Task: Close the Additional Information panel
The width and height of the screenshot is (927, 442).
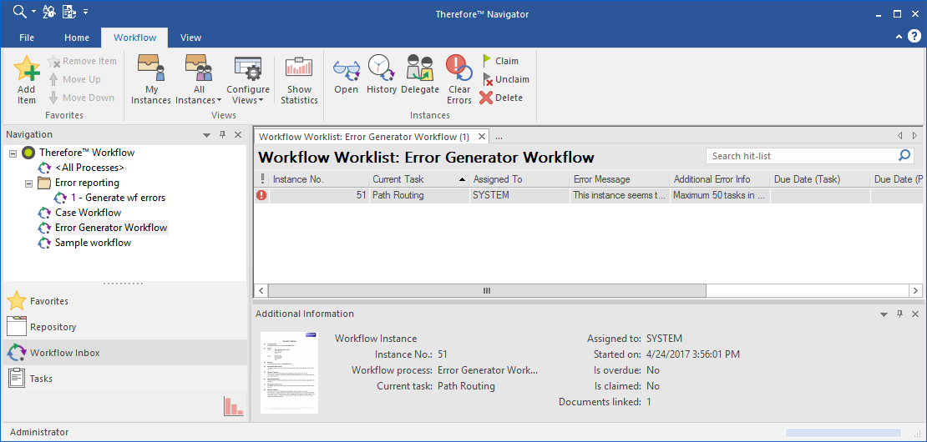Action: [915, 314]
